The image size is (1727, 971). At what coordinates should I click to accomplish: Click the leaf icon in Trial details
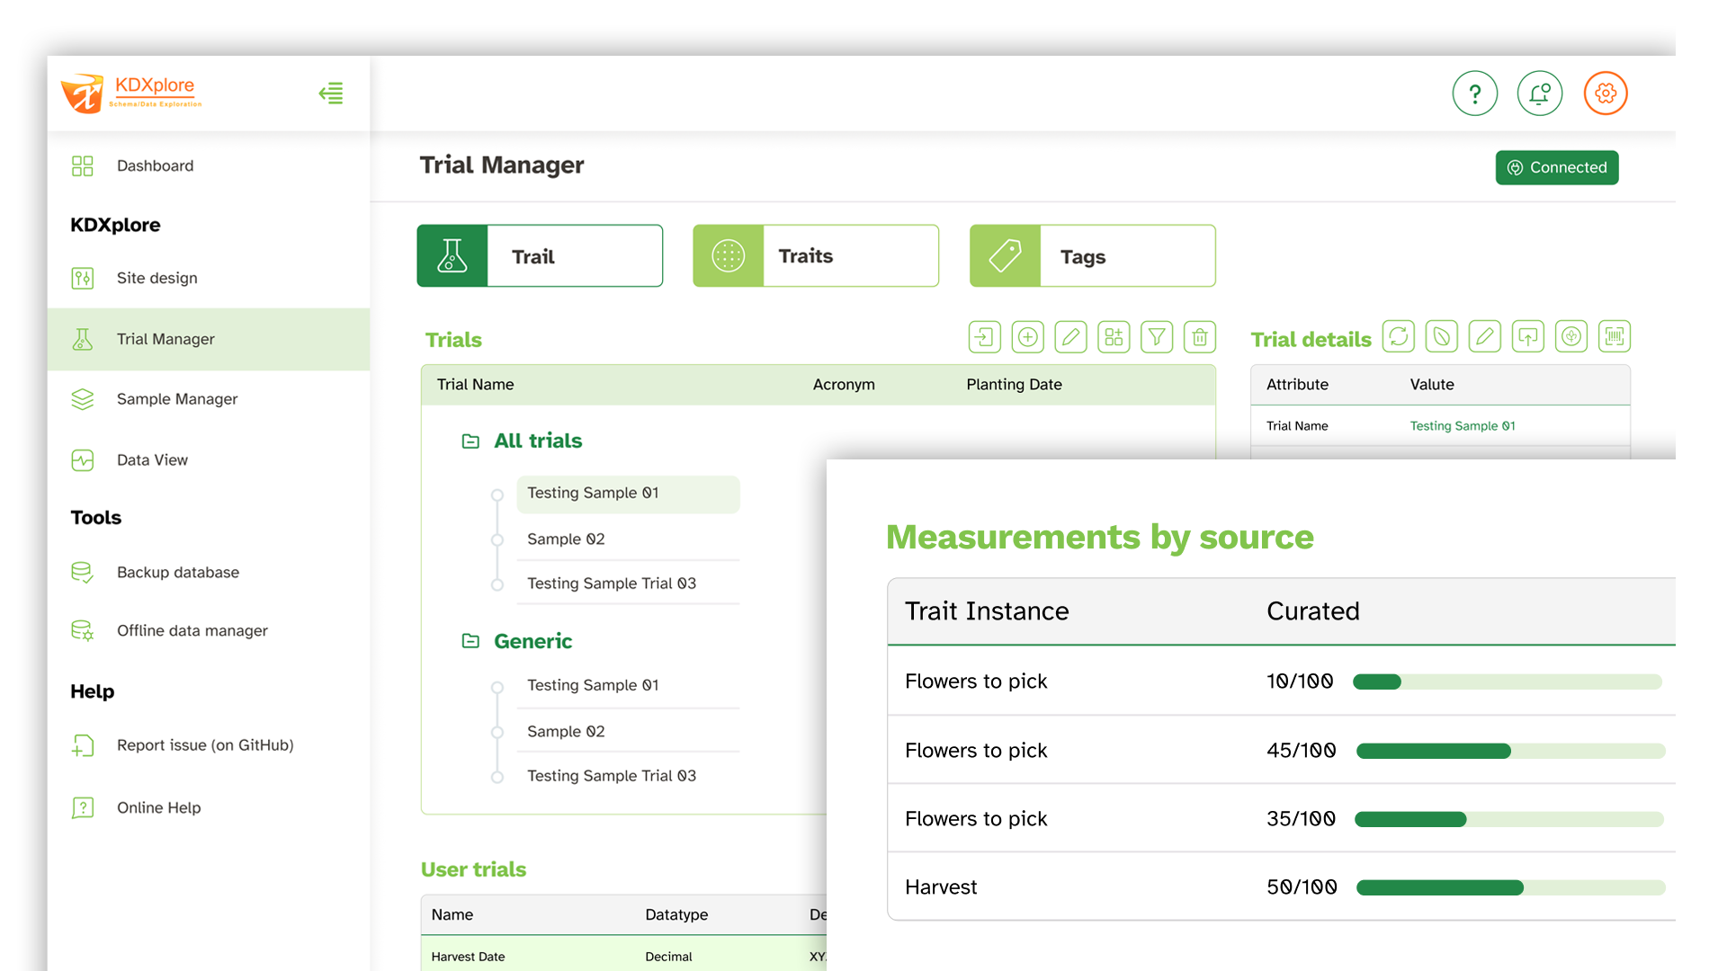coord(1442,336)
